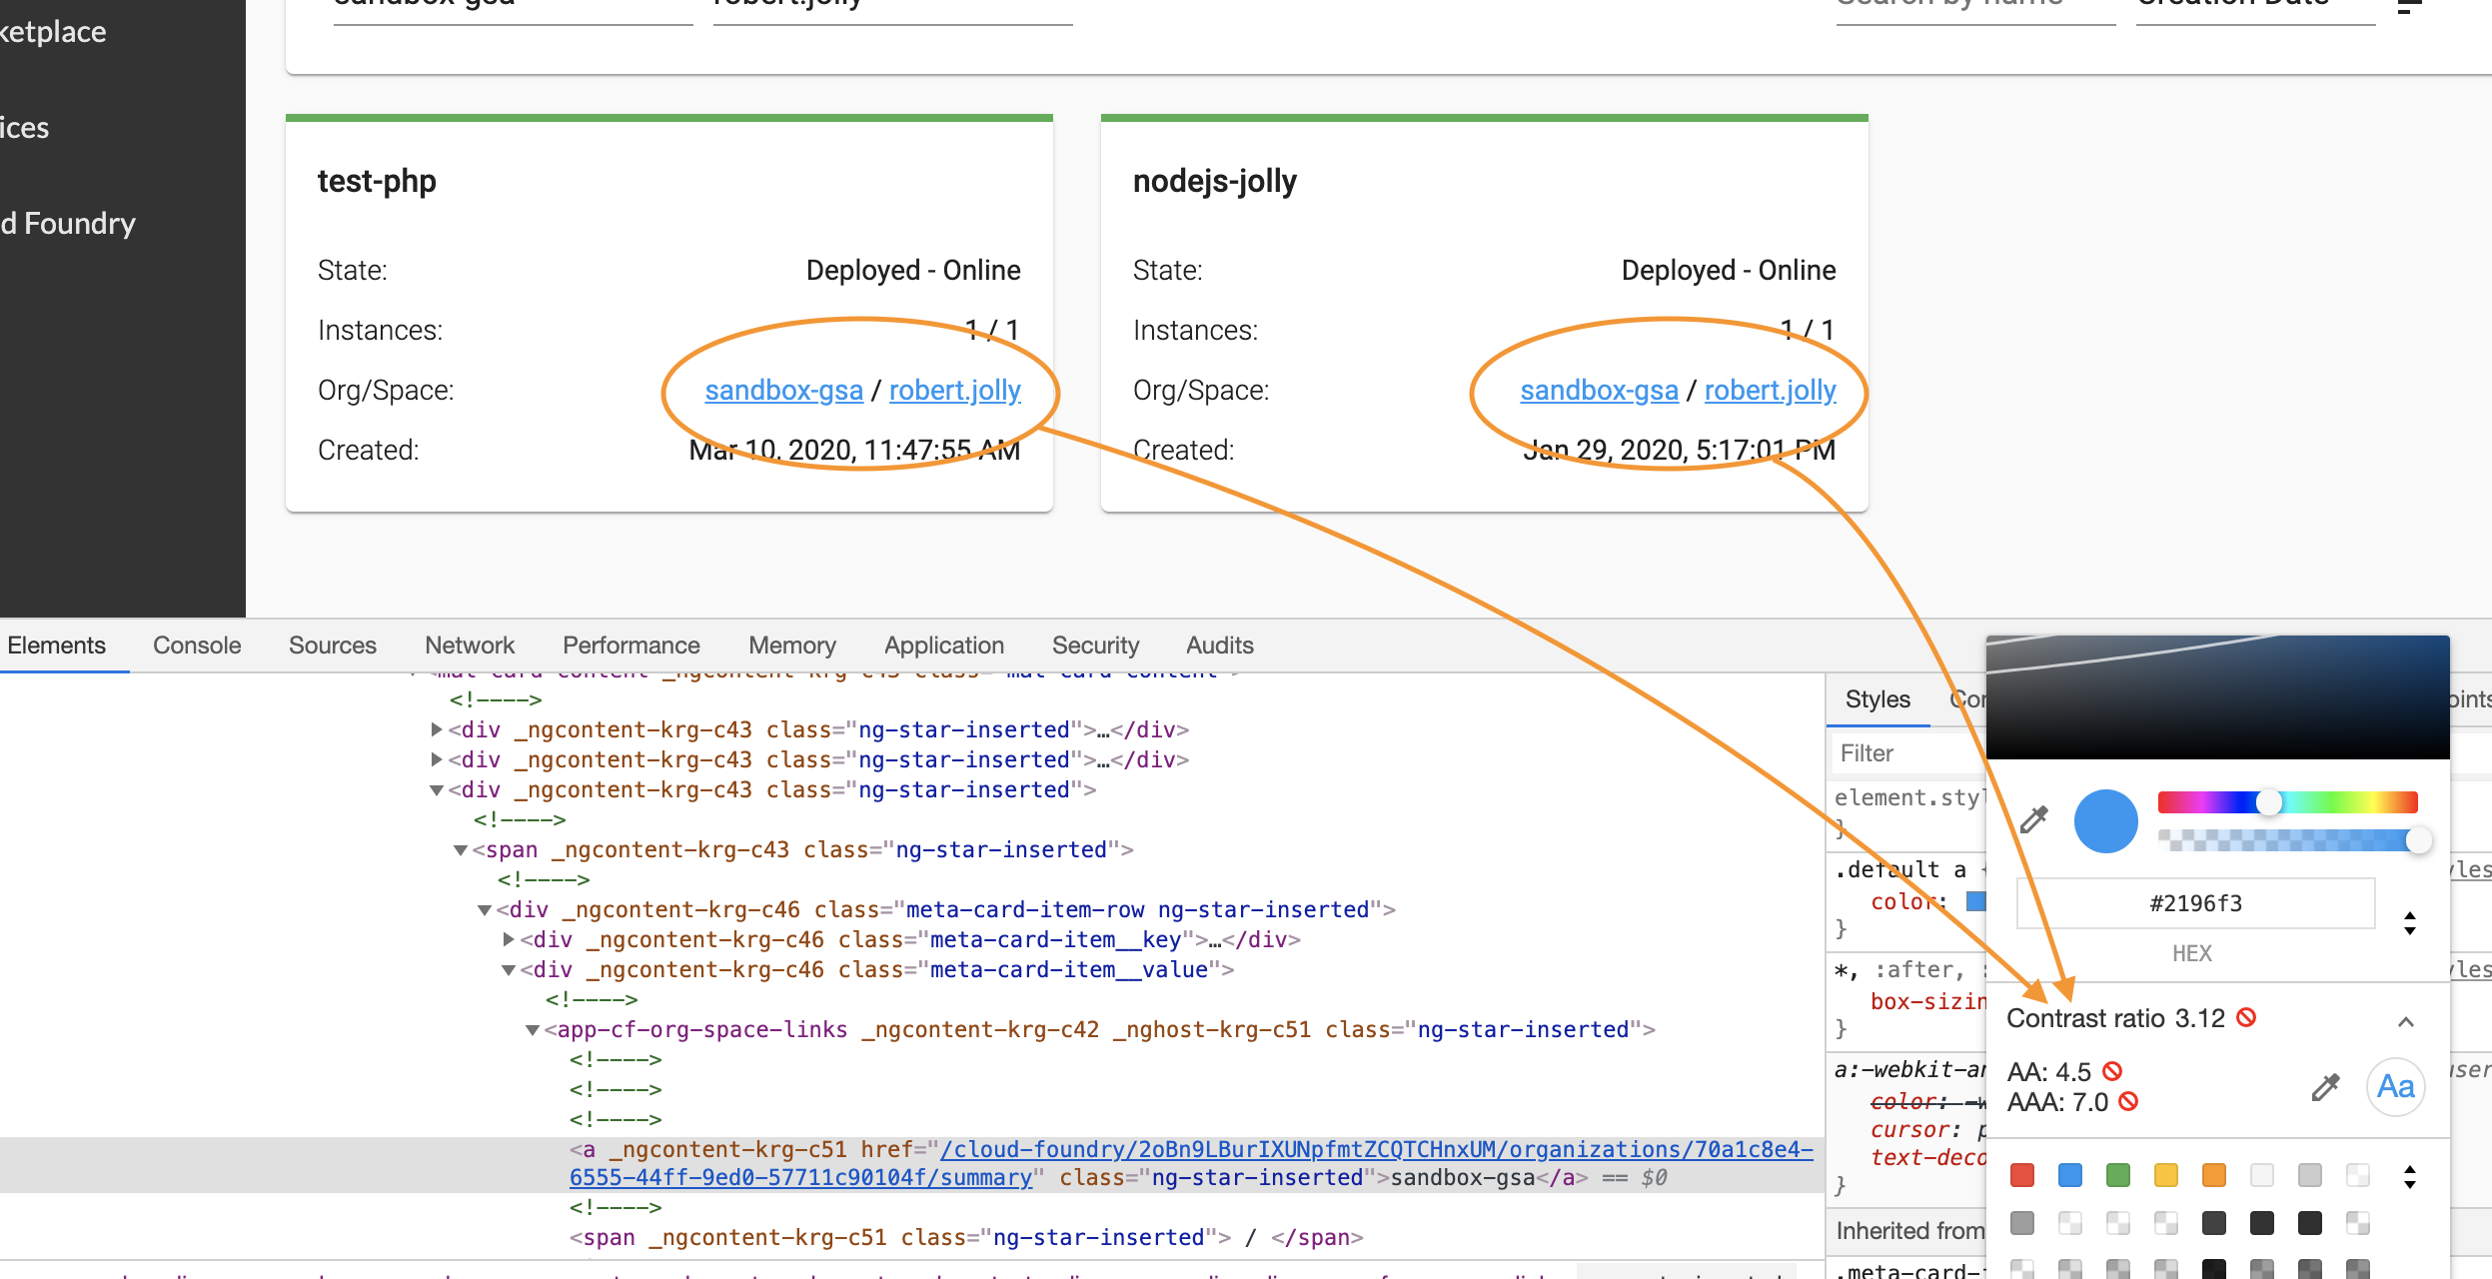This screenshot has width=2492, height=1279.
Task: Click the 'Mar 10, 2020, 11:47:55 AM' created date
Action: (x=855, y=450)
